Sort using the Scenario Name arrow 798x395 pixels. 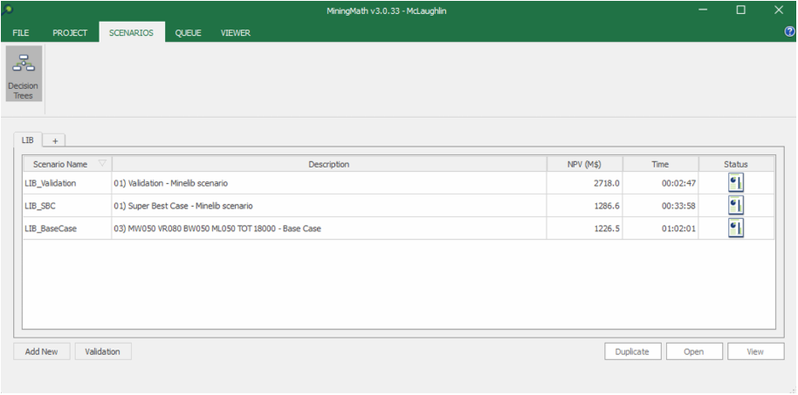(102, 164)
